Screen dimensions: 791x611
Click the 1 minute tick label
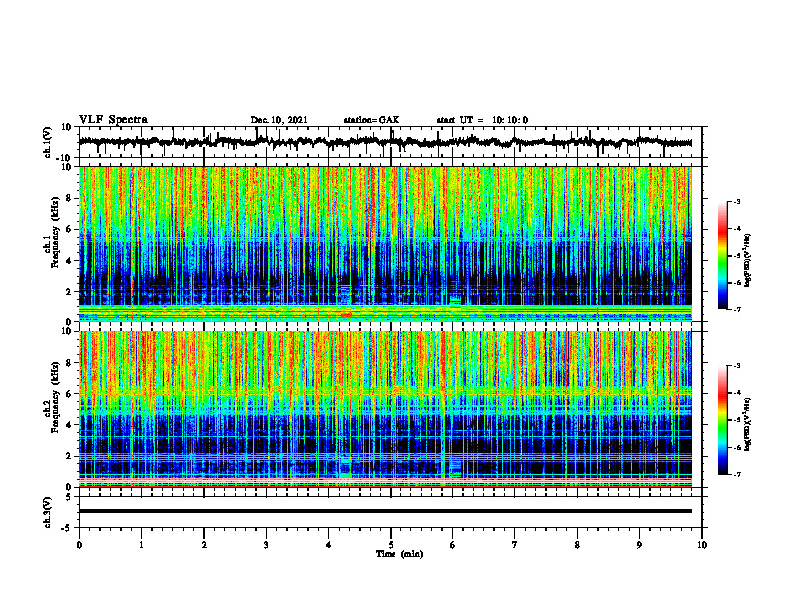tap(141, 545)
